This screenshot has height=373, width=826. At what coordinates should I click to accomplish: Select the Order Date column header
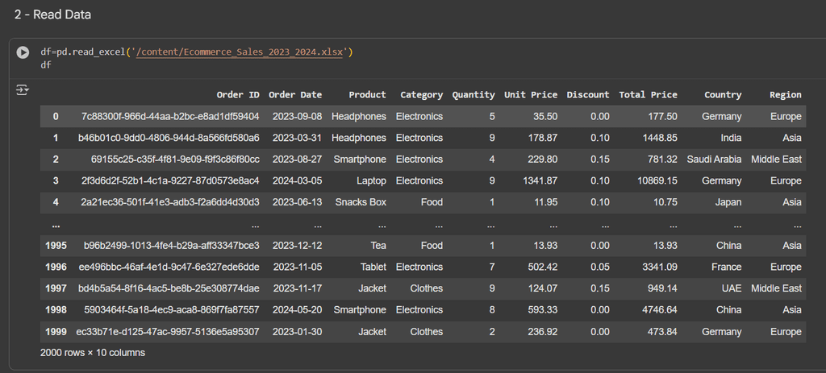(x=294, y=95)
